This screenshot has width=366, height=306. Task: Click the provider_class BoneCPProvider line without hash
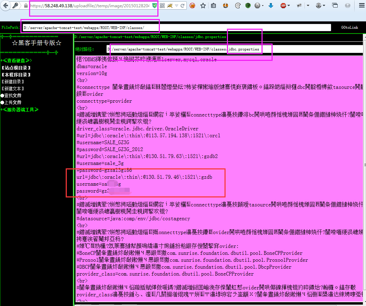(x=165, y=274)
